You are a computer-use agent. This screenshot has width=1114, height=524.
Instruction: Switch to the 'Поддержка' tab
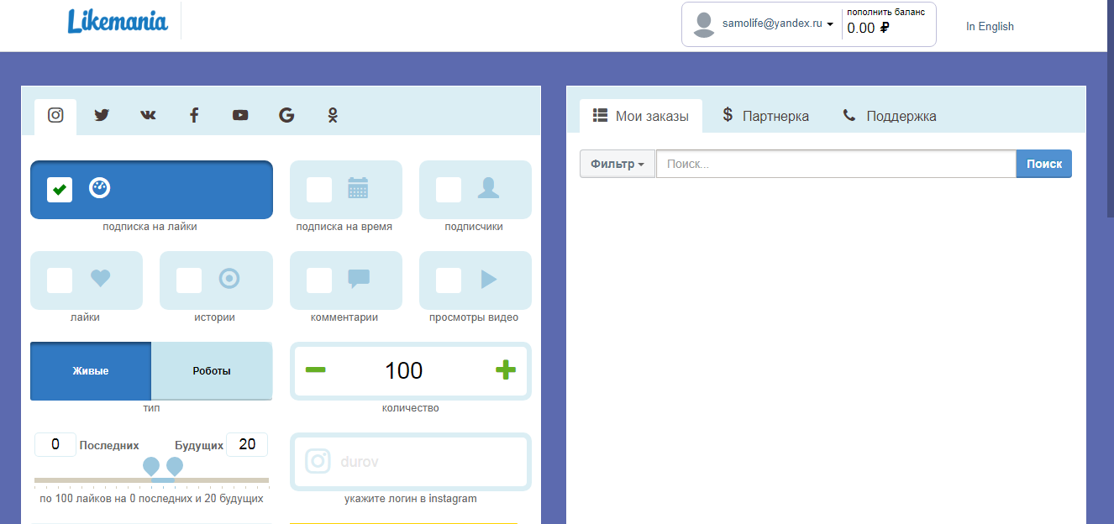pyautogui.click(x=890, y=116)
